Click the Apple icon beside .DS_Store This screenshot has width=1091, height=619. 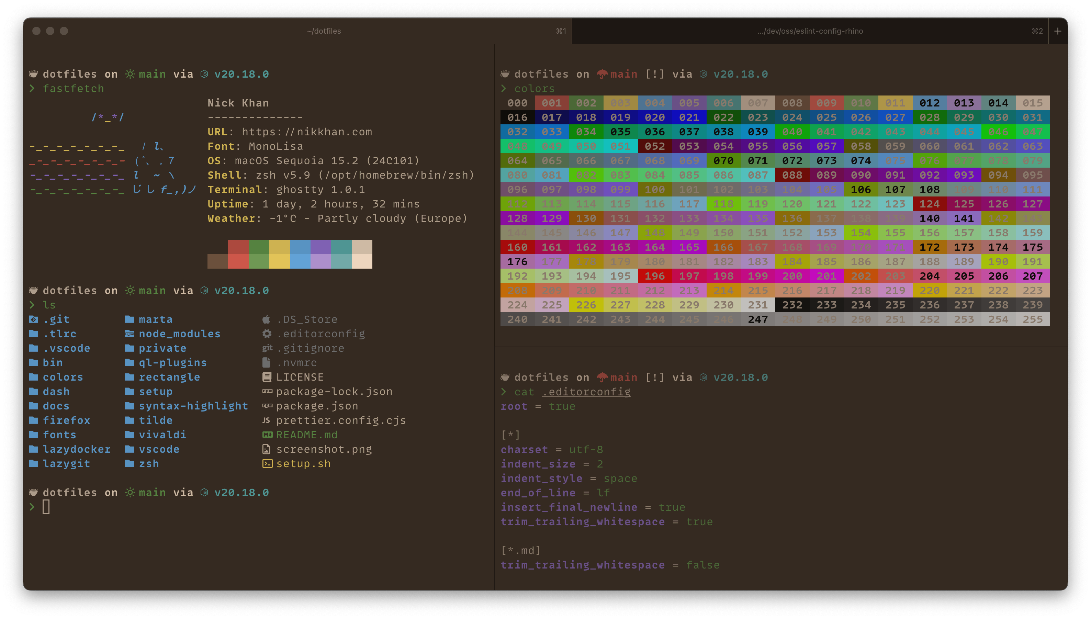[x=267, y=319]
